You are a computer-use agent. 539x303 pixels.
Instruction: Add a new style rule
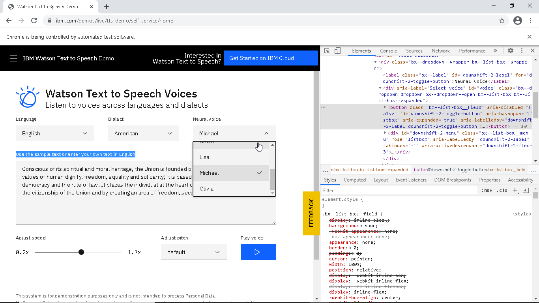[x=515, y=190]
